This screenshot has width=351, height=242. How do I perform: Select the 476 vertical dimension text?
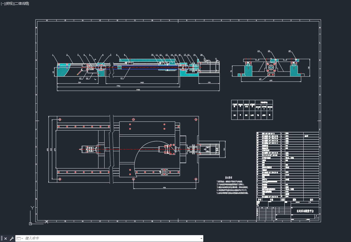[48, 150]
